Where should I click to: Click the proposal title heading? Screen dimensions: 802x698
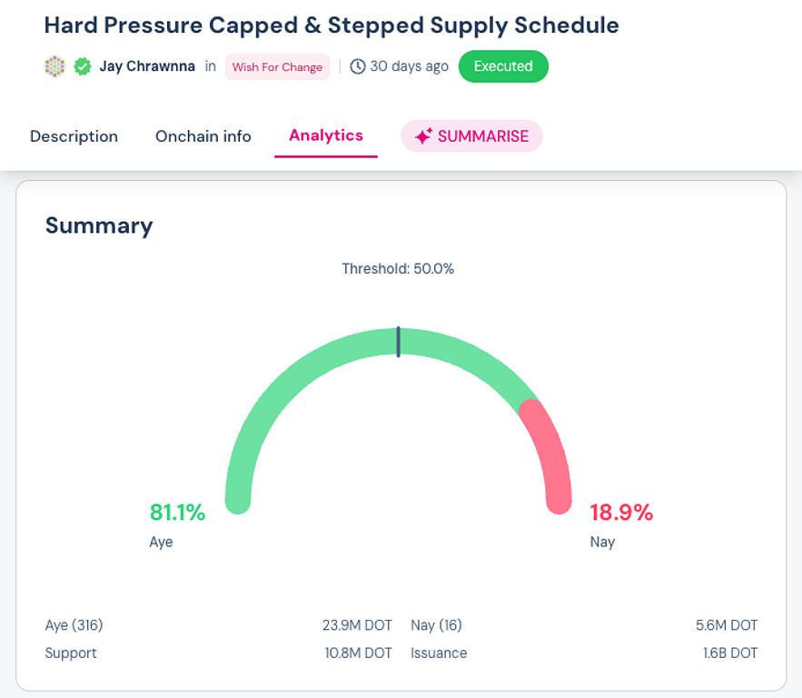pyautogui.click(x=332, y=25)
